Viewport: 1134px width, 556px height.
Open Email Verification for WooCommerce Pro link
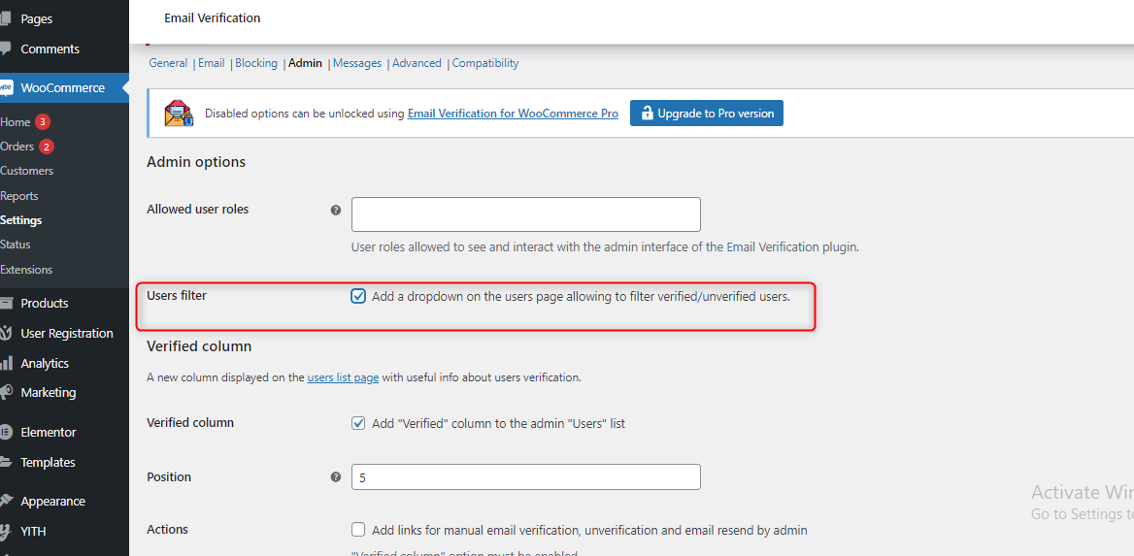513,114
